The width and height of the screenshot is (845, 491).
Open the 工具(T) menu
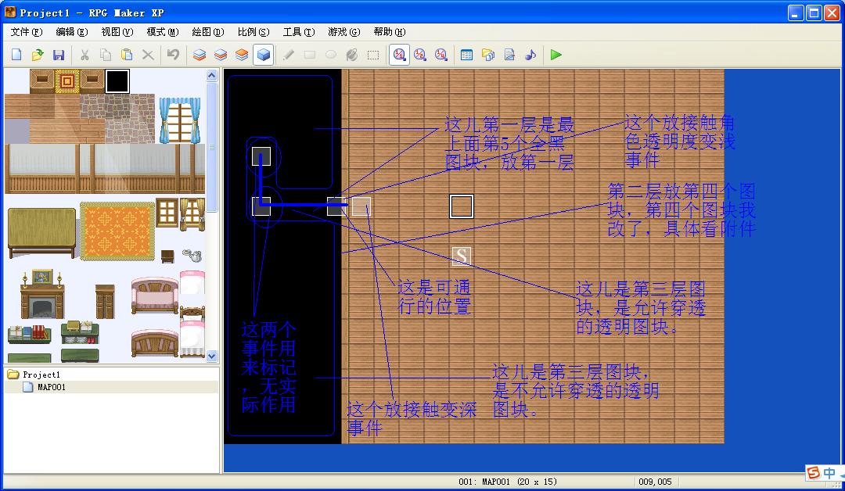(x=299, y=32)
